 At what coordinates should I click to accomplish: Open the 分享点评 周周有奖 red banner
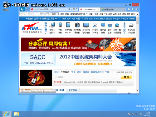[79, 45]
